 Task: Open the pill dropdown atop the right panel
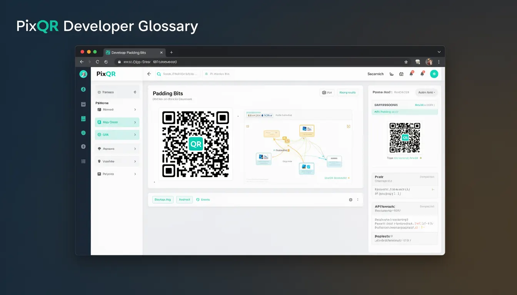(426, 92)
